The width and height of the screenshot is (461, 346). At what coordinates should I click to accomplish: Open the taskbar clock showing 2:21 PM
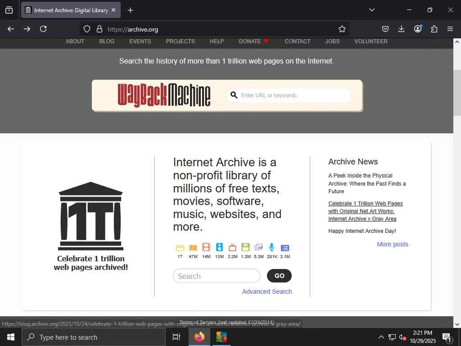point(423,337)
